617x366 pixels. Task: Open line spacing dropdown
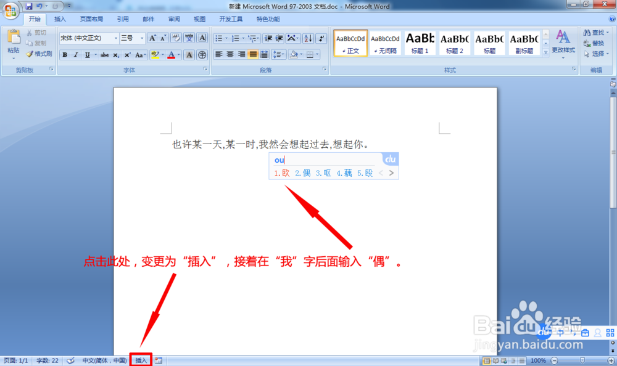(x=279, y=55)
